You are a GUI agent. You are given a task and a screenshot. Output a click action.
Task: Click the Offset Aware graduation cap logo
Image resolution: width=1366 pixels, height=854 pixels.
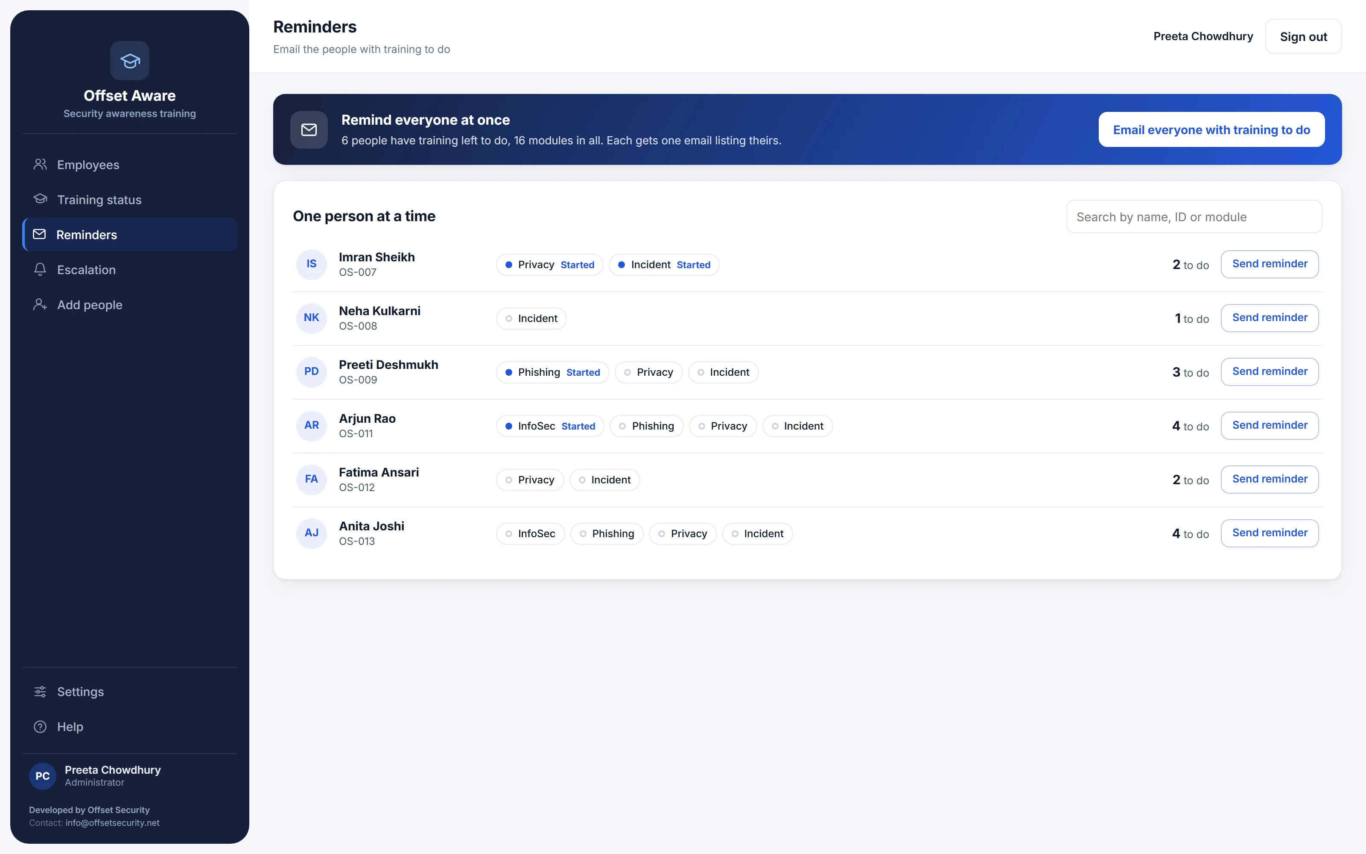[130, 61]
